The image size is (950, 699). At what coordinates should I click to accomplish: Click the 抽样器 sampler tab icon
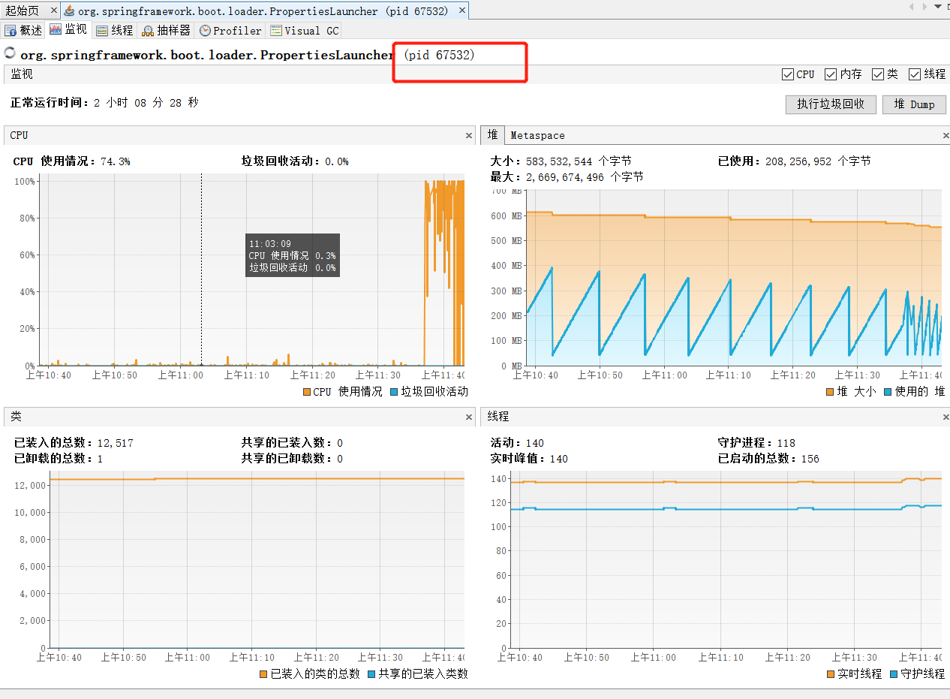(x=148, y=31)
